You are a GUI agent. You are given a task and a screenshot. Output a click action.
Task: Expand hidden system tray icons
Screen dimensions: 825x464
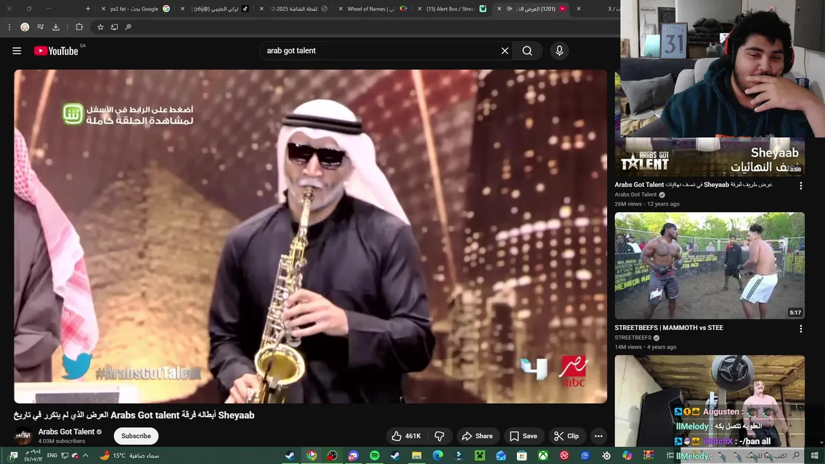point(85,456)
